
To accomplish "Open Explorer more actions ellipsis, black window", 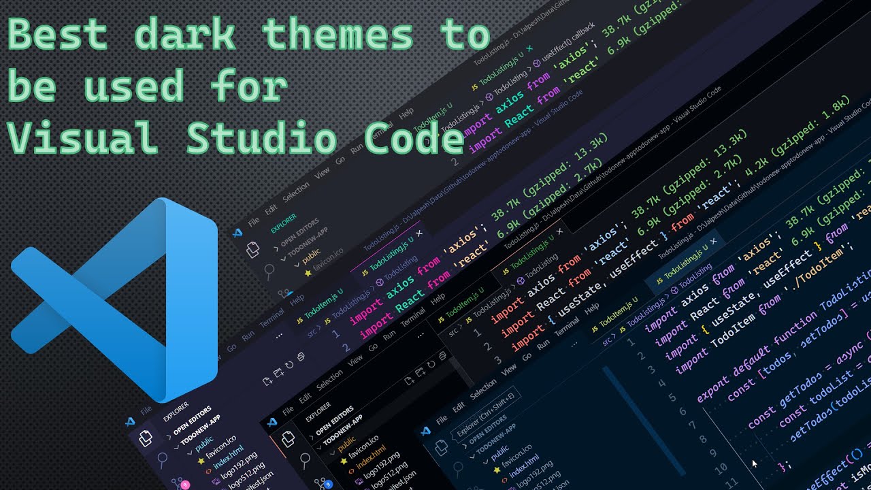I will (x=421, y=335).
